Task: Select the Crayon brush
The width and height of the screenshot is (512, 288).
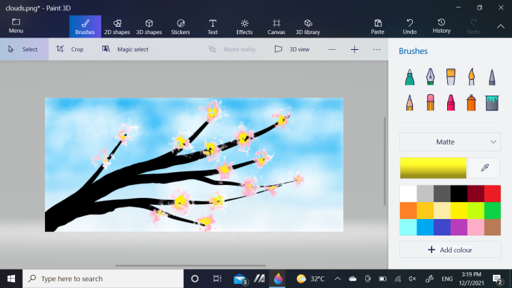Action: tap(451, 102)
